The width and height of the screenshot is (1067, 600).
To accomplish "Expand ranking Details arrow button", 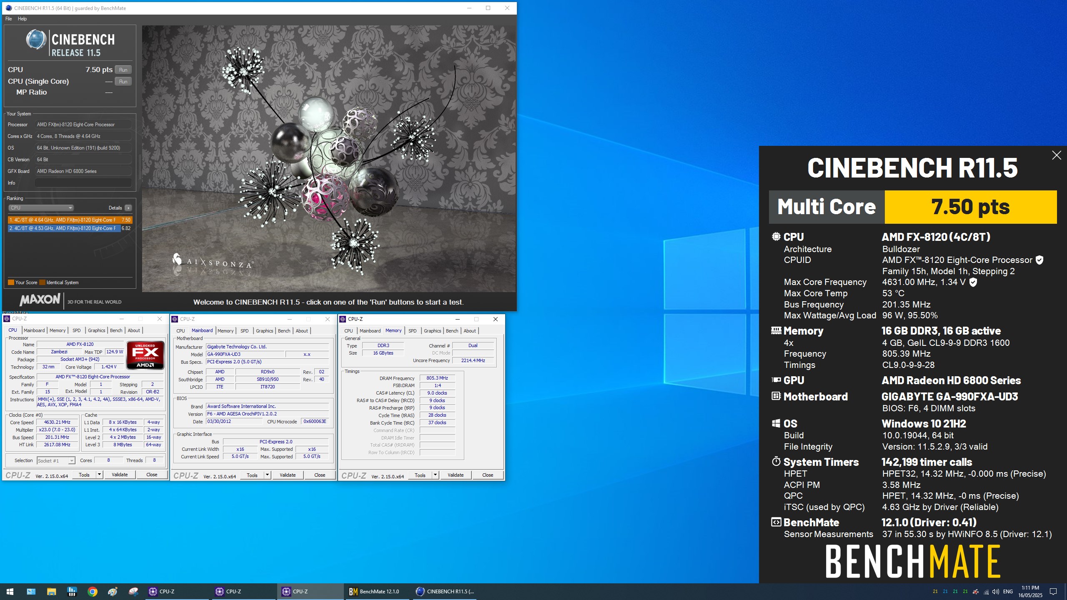I will [128, 207].
